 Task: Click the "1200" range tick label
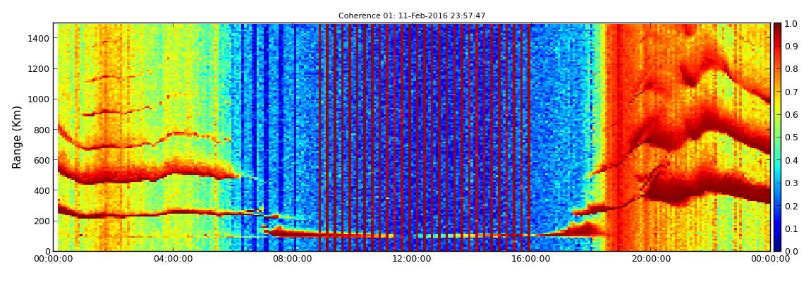(x=40, y=69)
